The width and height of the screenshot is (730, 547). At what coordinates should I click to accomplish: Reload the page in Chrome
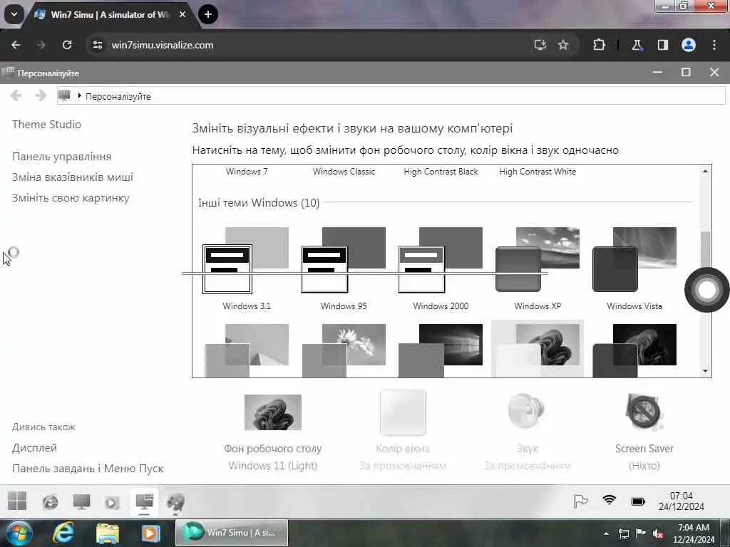coord(67,45)
